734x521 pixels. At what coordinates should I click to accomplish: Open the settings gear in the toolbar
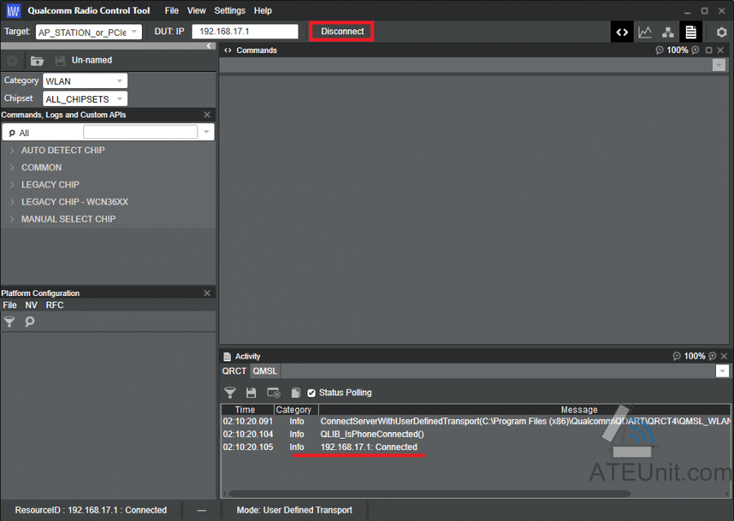[722, 32]
